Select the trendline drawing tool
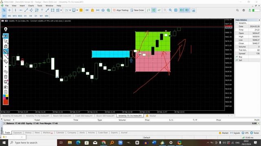The image size is (261, 146). coord(26,10)
